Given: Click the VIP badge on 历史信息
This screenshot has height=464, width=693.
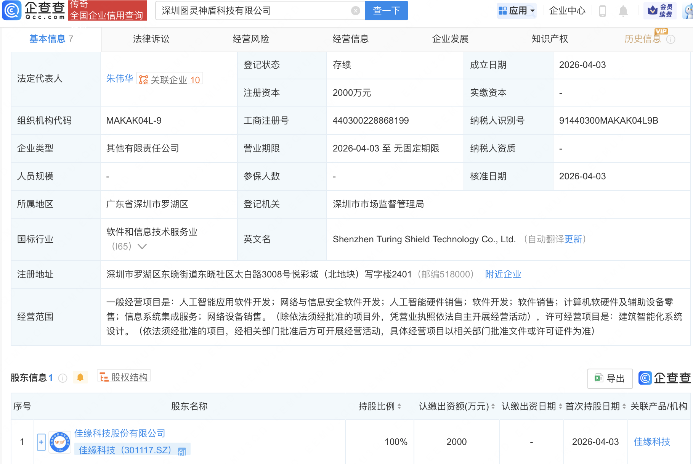Looking at the screenshot, I should (662, 32).
